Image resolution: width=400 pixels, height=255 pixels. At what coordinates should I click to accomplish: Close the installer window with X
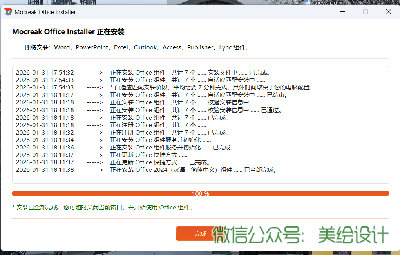click(388, 12)
